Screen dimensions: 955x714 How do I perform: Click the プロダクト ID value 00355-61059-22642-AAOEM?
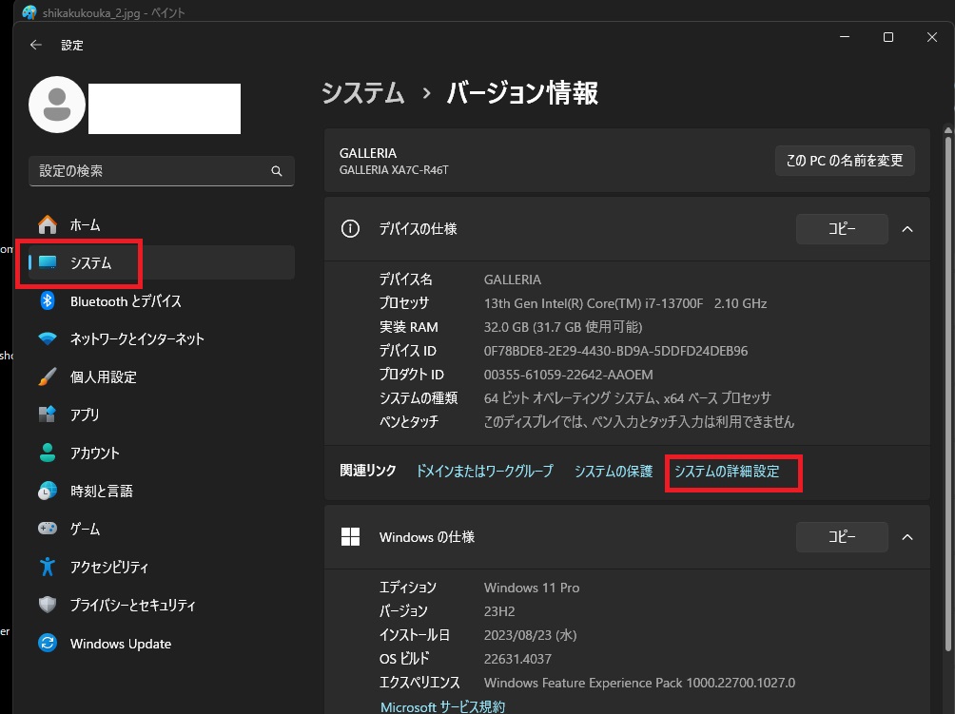click(x=568, y=375)
